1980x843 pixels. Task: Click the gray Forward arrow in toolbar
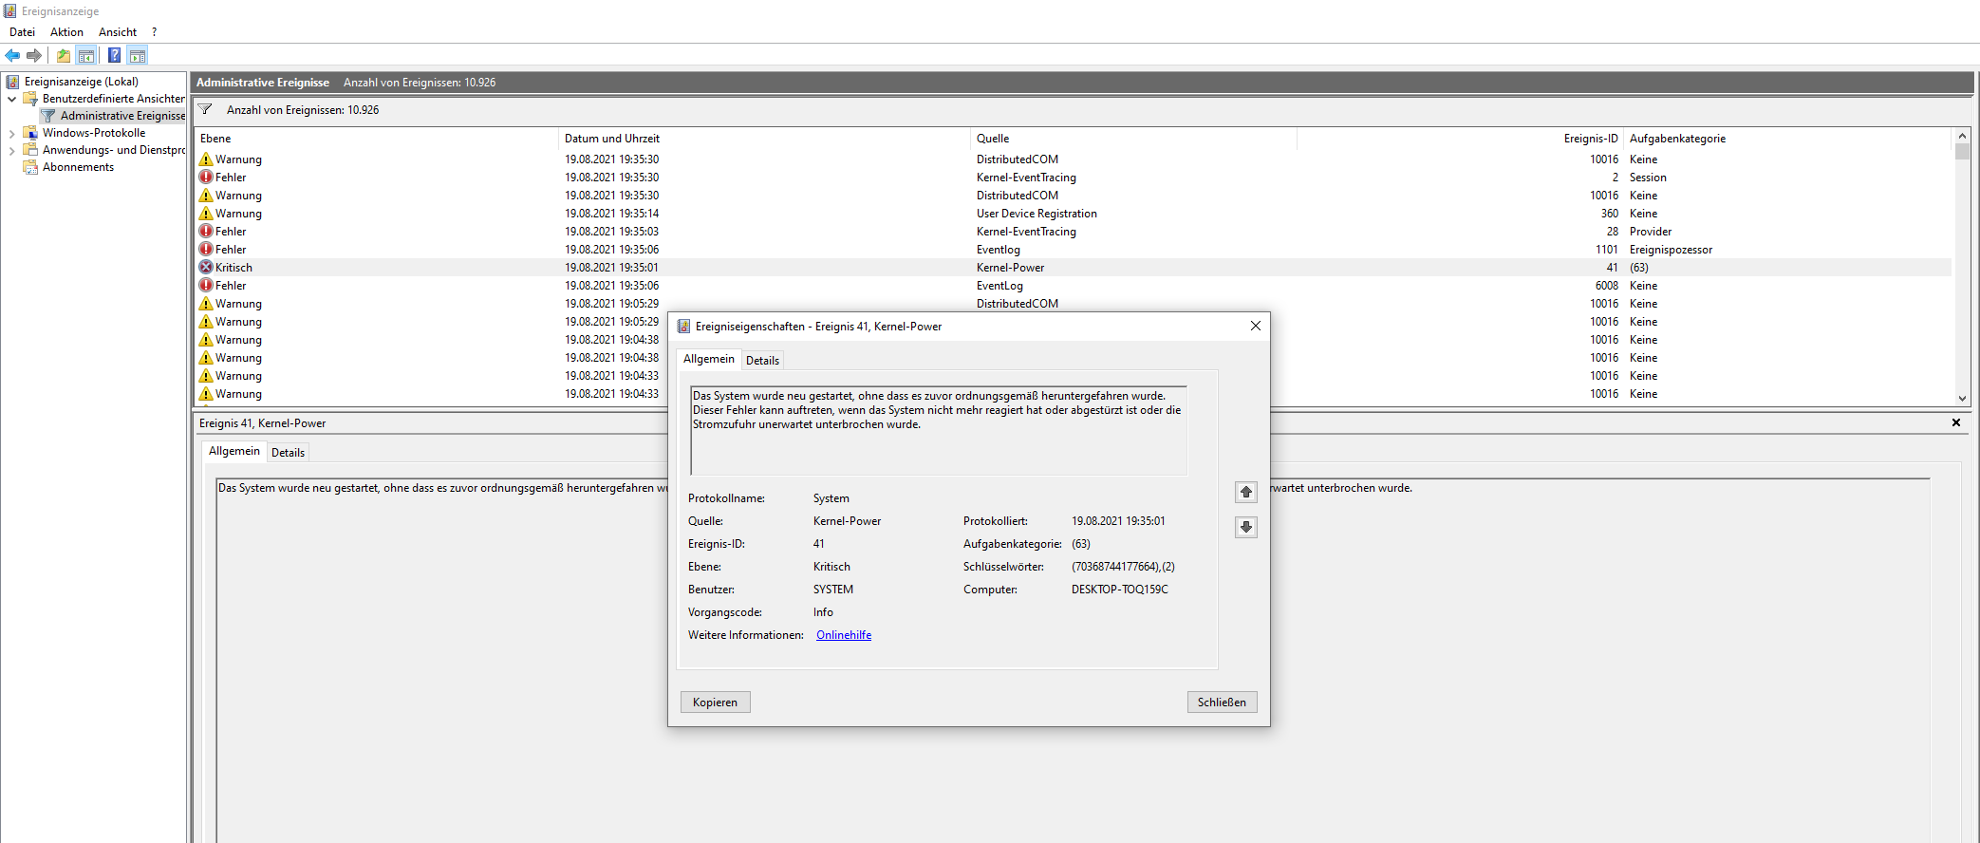[34, 55]
